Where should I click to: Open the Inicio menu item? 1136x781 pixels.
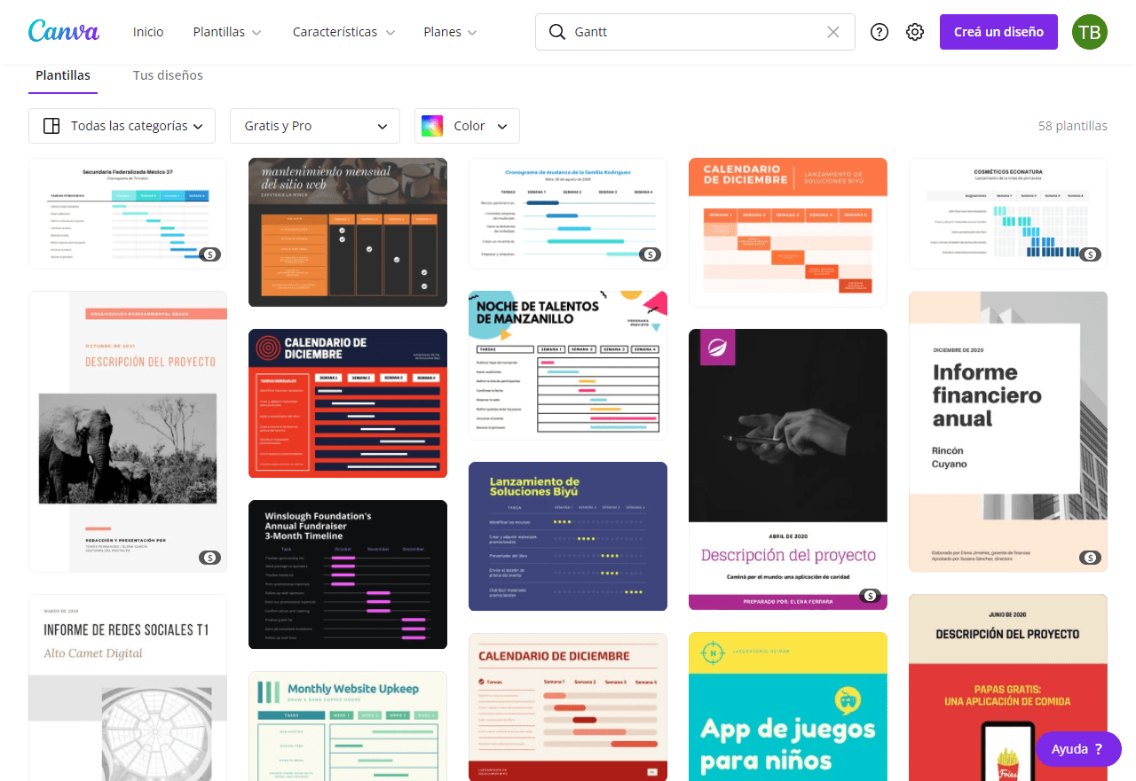[148, 31]
